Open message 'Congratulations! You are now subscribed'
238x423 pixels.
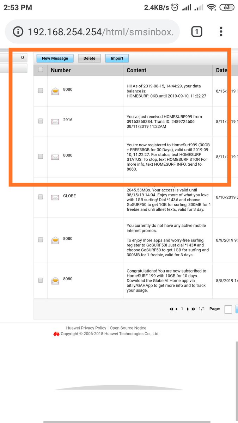click(x=166, y=281)
